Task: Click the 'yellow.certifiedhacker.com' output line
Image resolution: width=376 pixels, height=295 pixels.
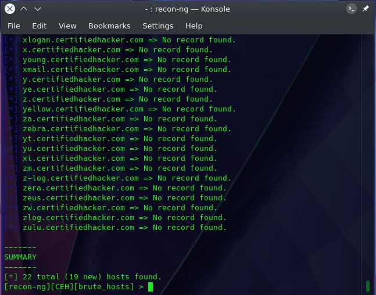Action: 120,109
